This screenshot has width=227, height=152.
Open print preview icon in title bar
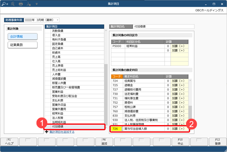click(x=13, y=4)
